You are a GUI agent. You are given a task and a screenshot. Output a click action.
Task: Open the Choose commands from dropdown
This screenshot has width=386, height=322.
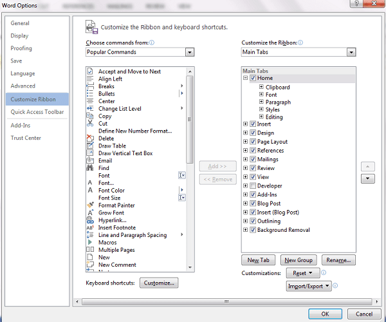[x=189, y=52]
